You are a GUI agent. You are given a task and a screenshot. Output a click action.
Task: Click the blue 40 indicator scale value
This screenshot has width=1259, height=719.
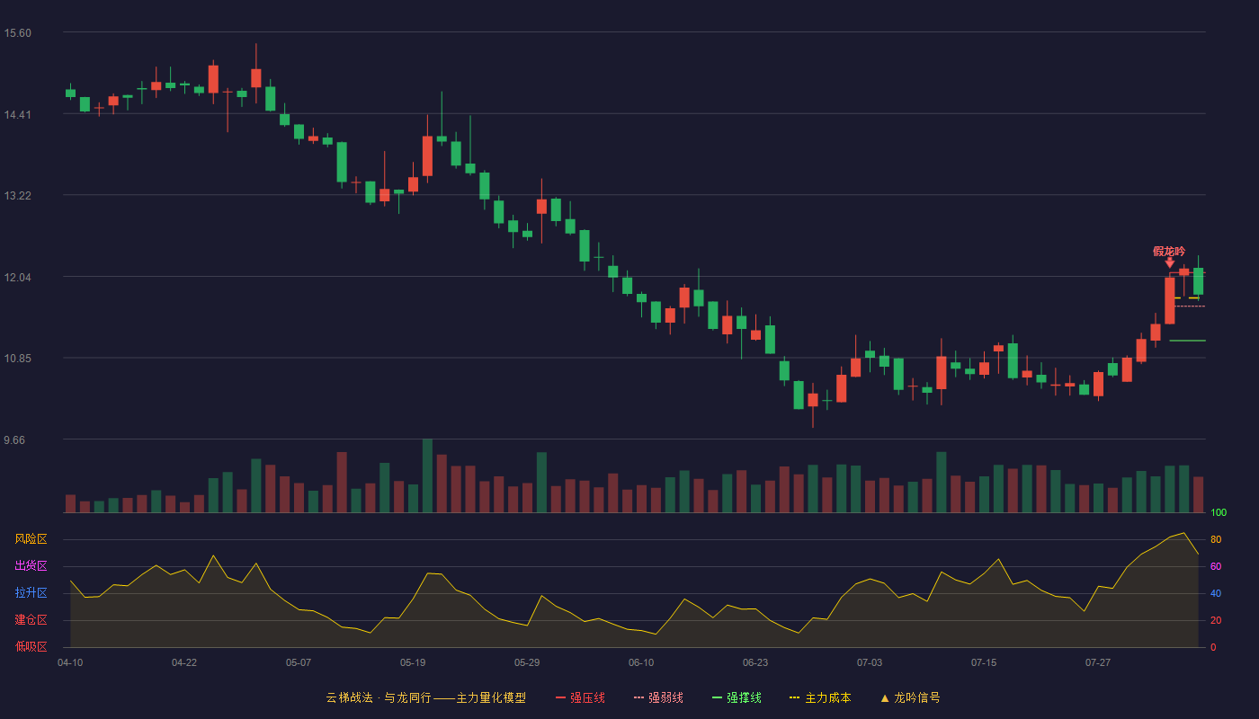(1216, 593)
